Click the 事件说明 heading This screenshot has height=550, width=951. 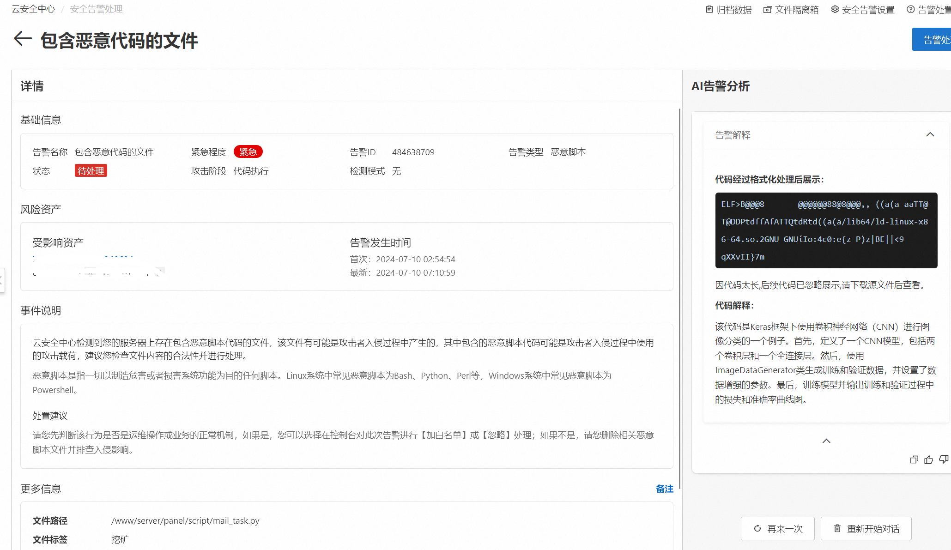pyautogui.click(x=41, y=310)
